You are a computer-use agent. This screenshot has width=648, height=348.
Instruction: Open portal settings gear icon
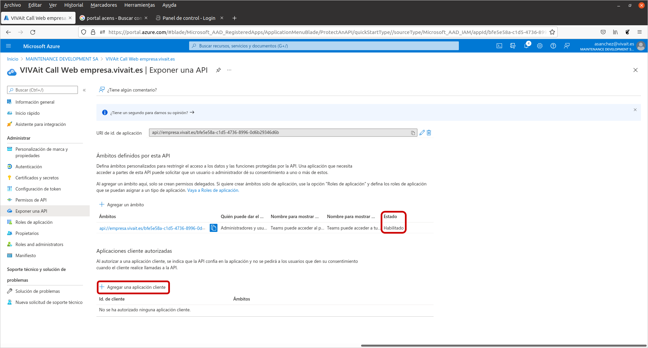pos(540,46)
